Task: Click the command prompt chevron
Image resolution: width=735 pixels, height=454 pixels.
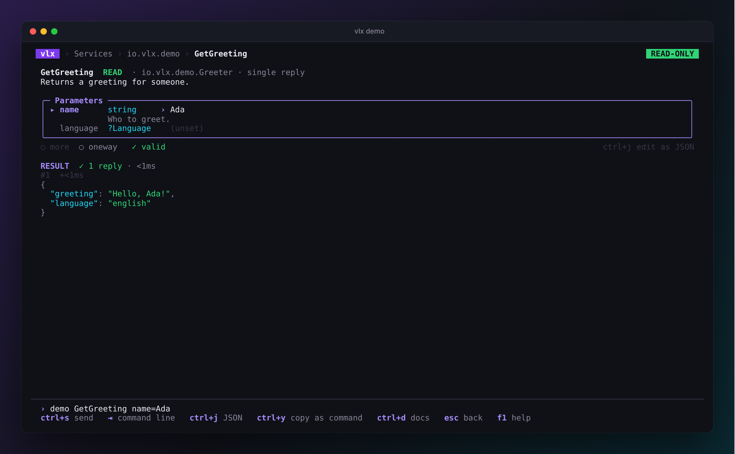Action: point(43,409)
